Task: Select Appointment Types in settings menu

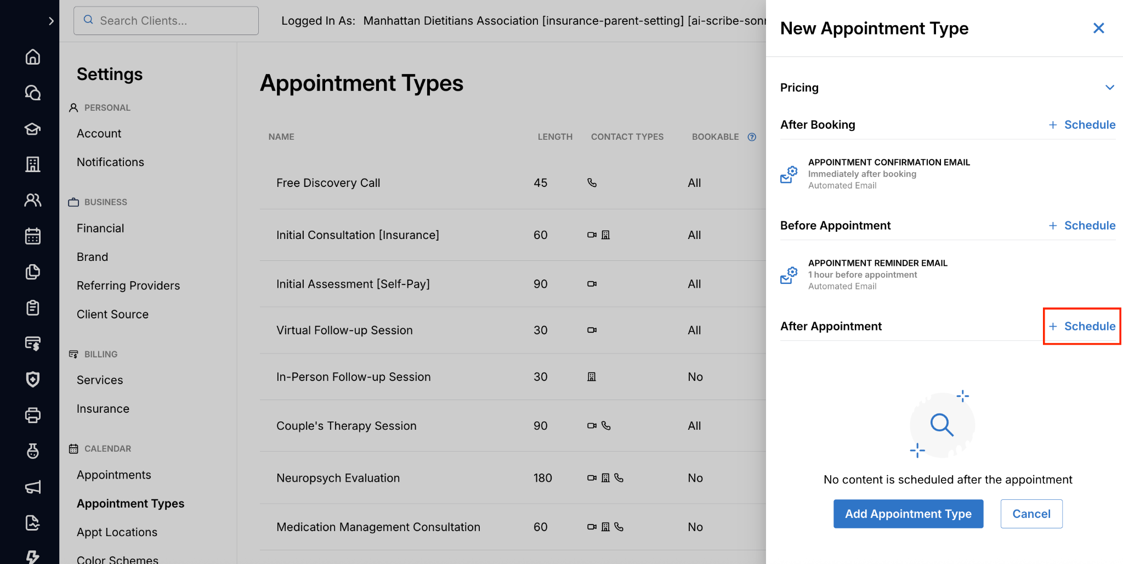Action: (131, 504)
